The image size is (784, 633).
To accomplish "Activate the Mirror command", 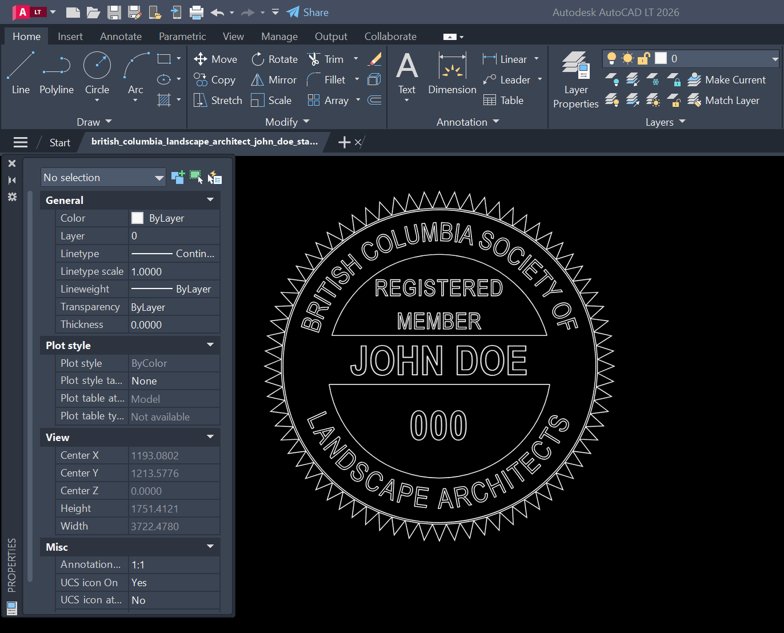I will pyautogui.click(x=274, y=80).
